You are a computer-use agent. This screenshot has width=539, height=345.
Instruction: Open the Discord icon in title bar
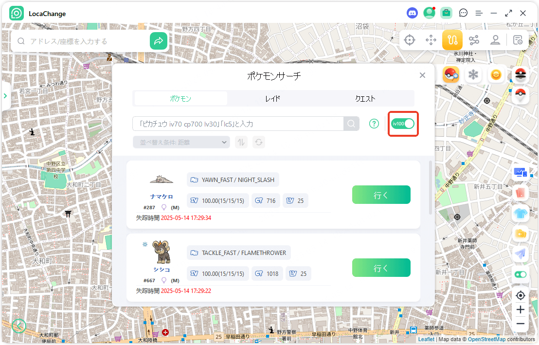click(x=412, y=14)
